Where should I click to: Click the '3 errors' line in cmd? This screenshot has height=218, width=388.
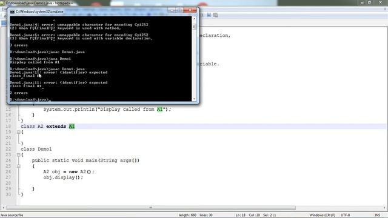(19, 45)
